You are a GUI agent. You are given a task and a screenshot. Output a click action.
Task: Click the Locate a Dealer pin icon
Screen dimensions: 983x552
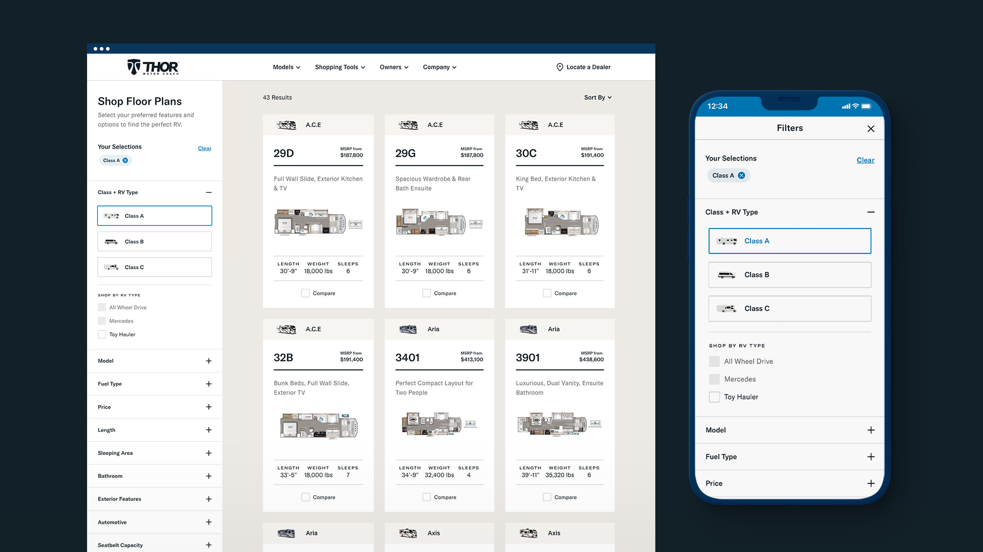click(560, 67)
